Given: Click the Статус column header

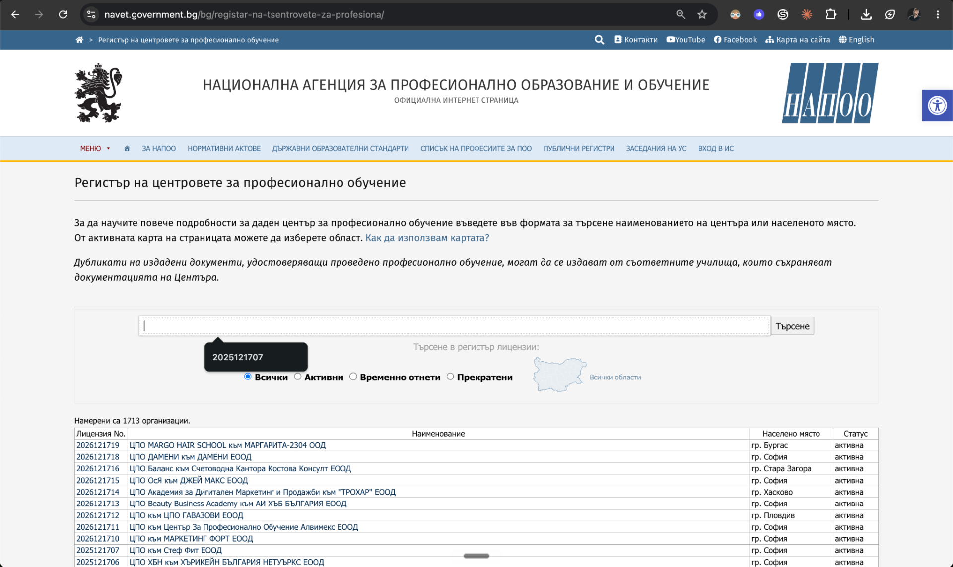Looking at the screenshot, I should [x=855, y=434].
